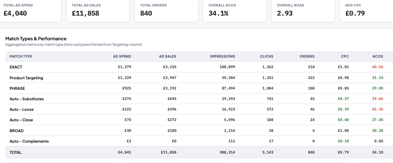
Task: Select the TOTAL row label
Action: 16,152
